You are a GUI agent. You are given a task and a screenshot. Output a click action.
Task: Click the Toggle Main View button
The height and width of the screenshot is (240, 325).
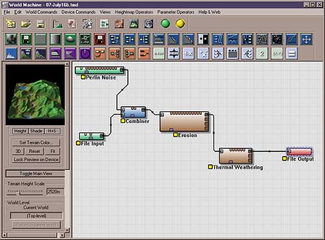(36, 173)
